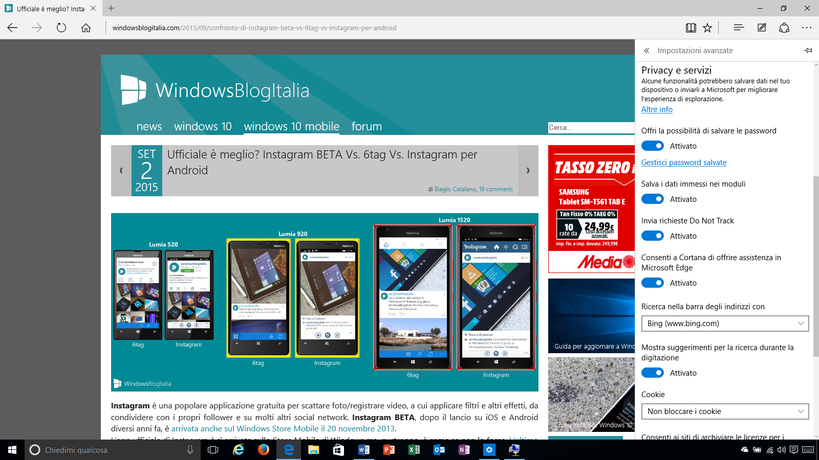Open 'arrivata anche sul Windows Store Mobile' link
Viewport: 819px width, 460px height.
coord(283,429)
